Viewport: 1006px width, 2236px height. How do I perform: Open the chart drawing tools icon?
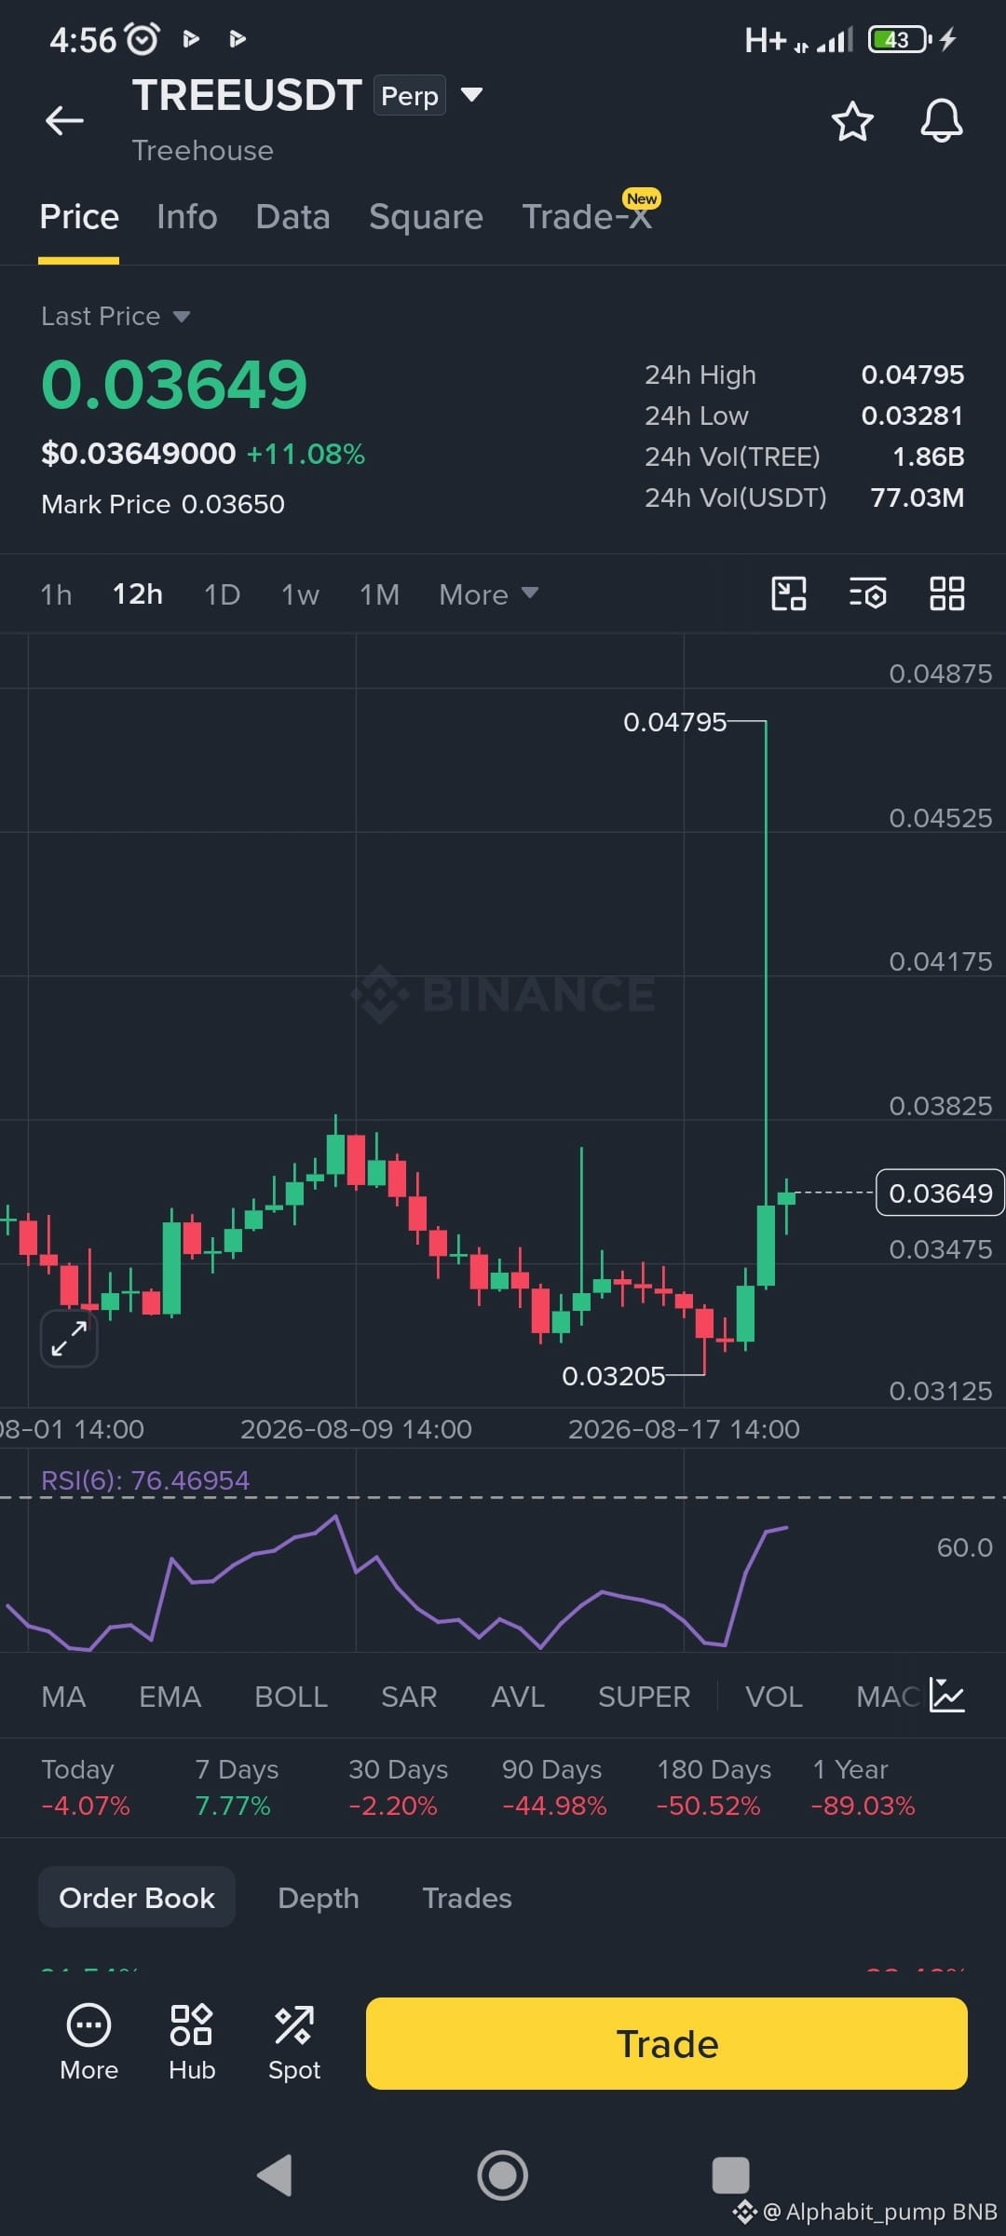click(x=789, y=593)
